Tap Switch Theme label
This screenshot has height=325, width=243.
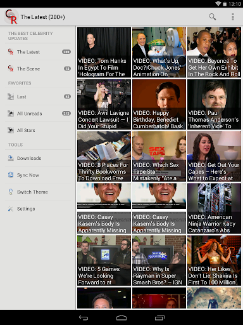[x=32, y=192]
